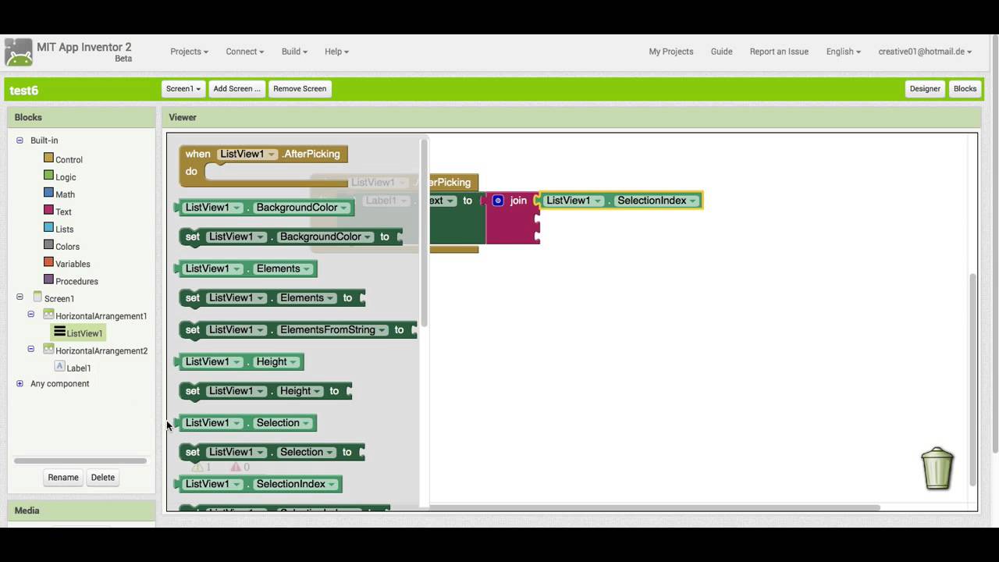
Task: Switch to the Designer view
Action: point(925,89)
